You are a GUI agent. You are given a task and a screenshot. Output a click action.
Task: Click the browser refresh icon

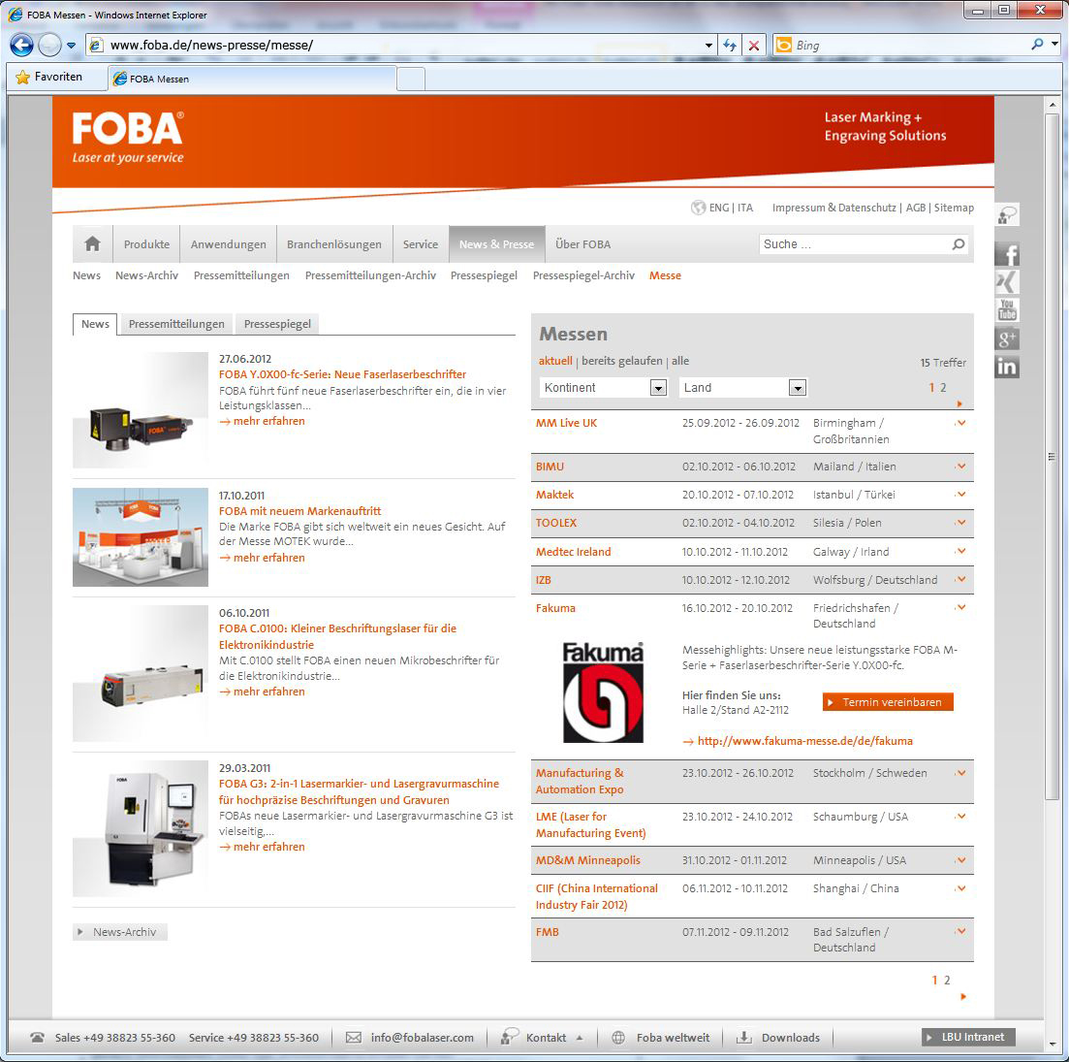click(x=730, y=45)
